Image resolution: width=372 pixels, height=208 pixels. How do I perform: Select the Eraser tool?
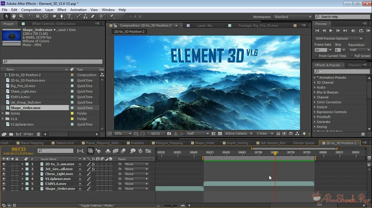click(93, 16)
